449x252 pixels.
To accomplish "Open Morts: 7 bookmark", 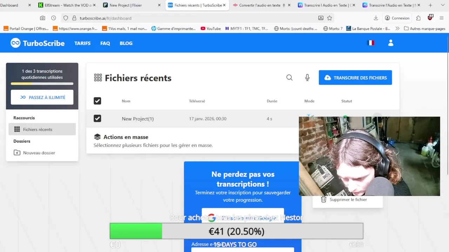I will coord(333,29).
